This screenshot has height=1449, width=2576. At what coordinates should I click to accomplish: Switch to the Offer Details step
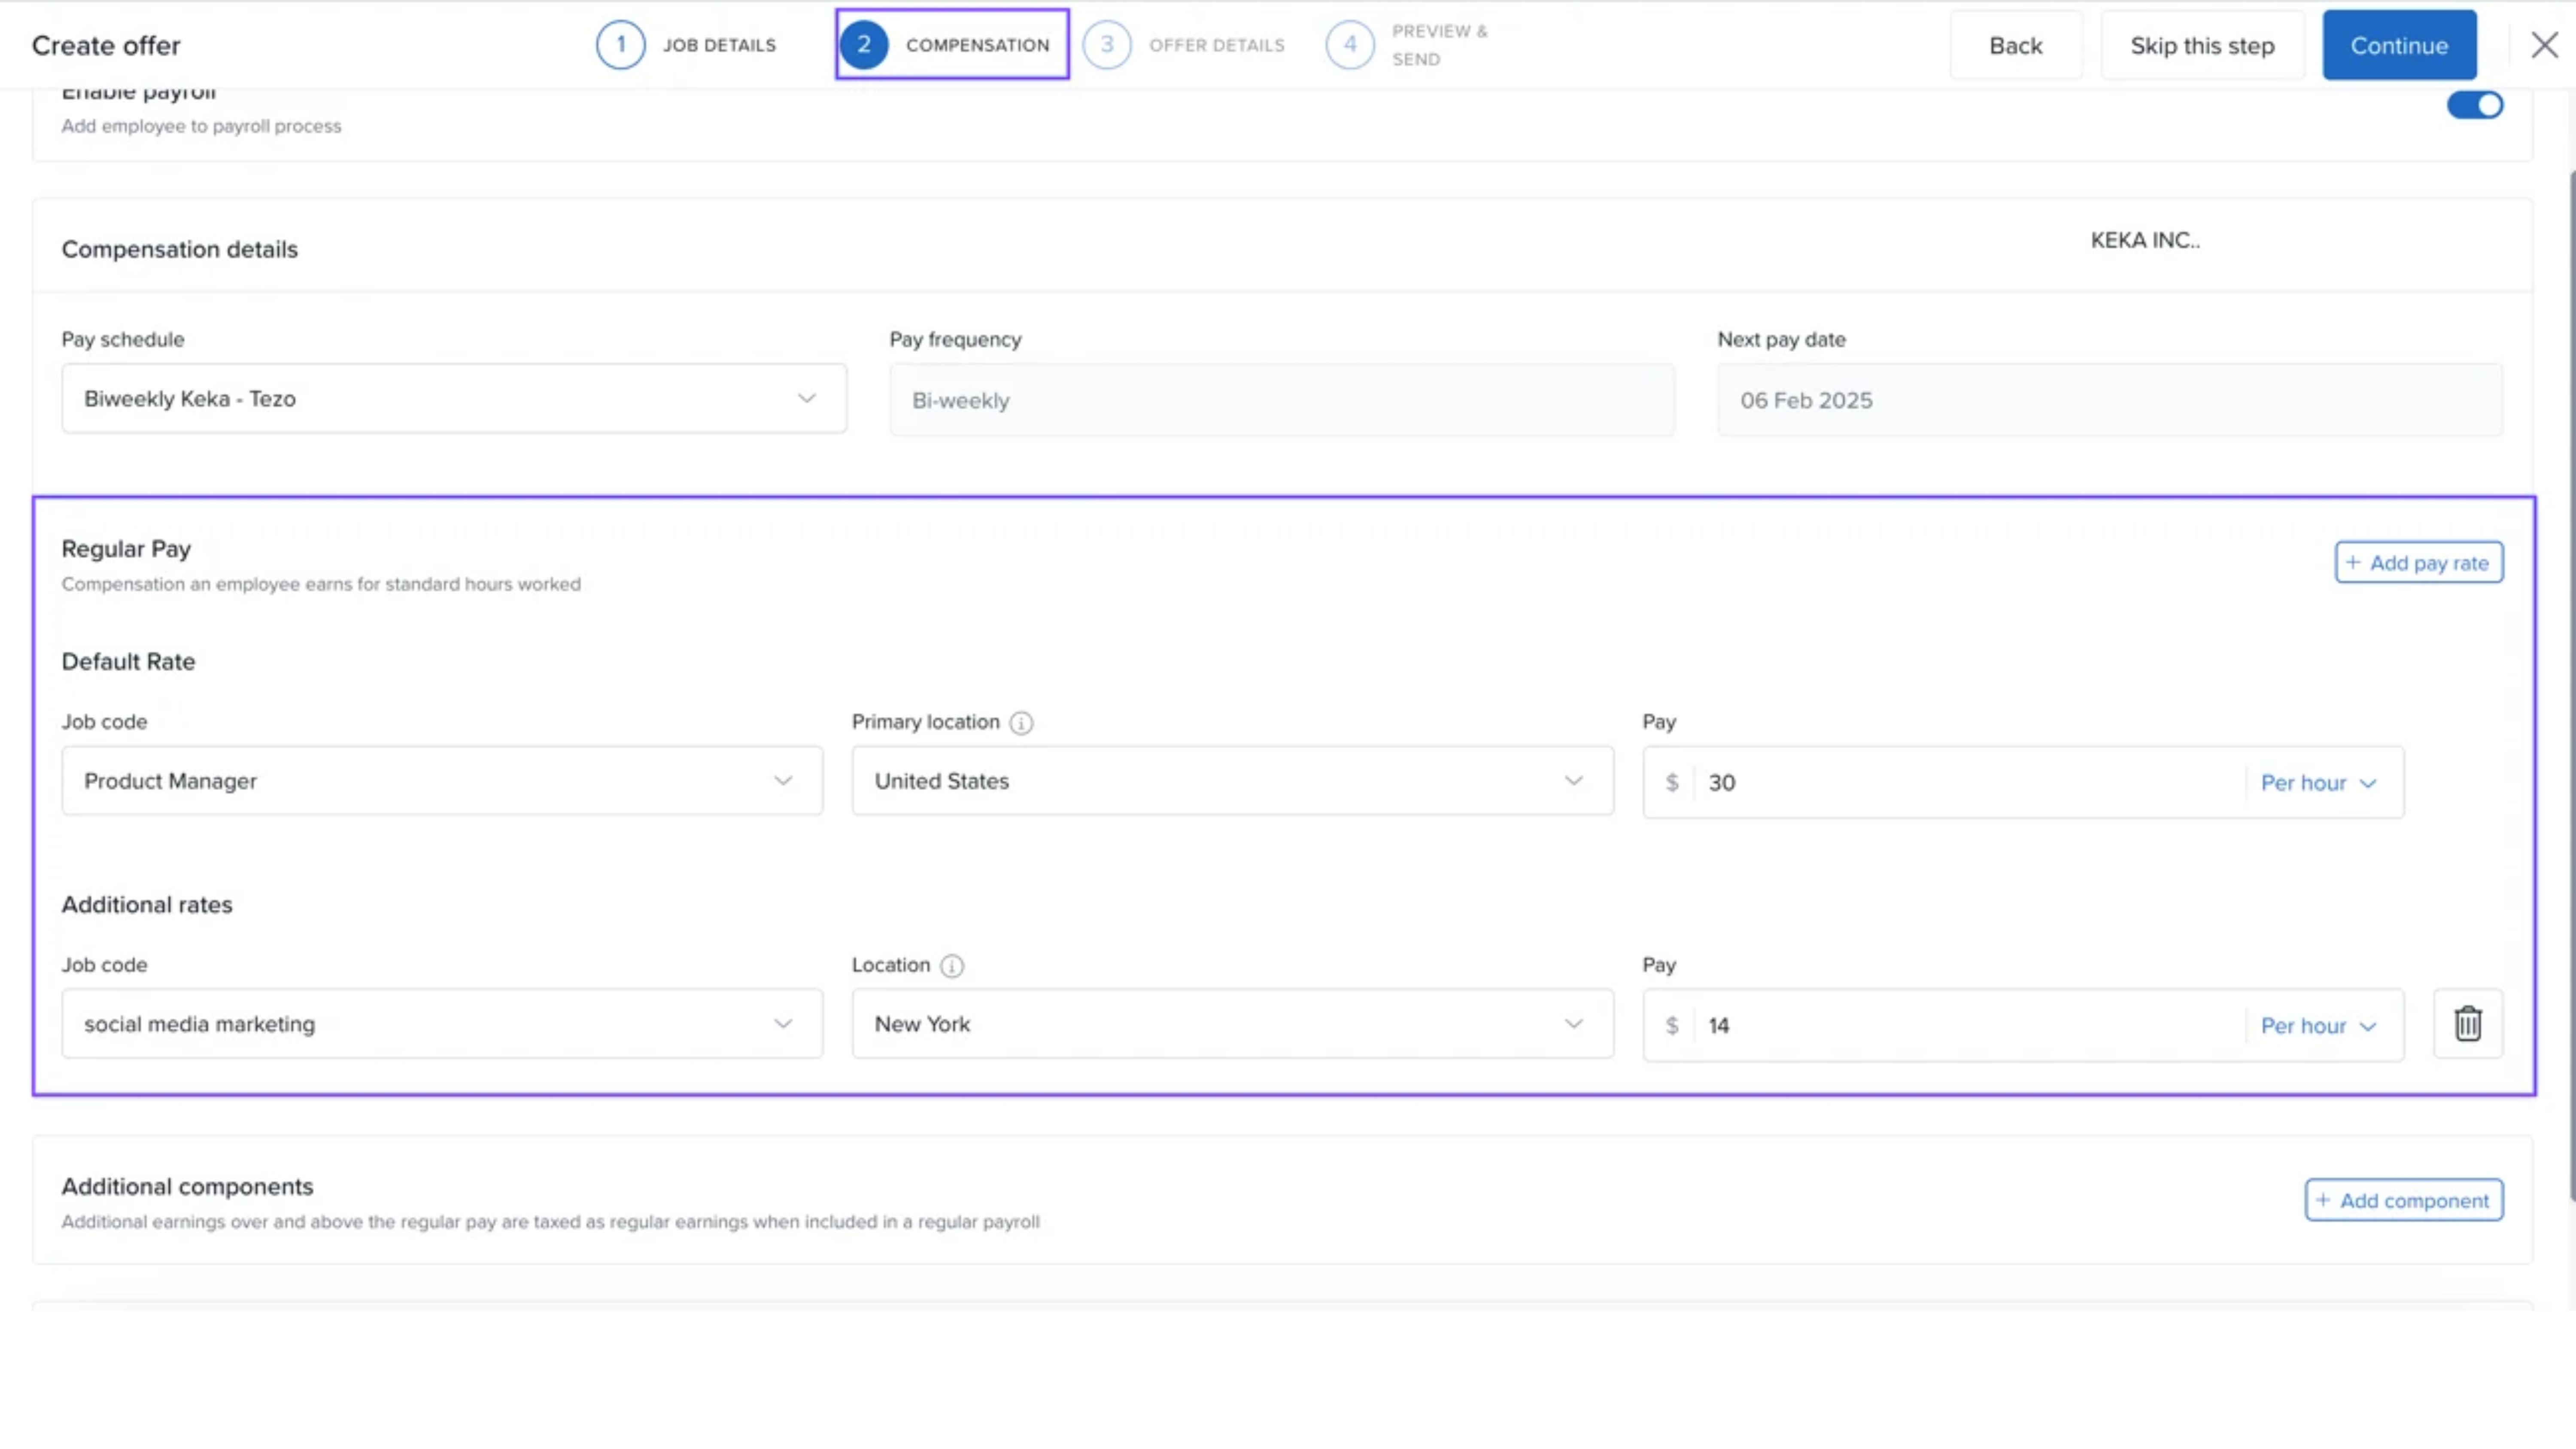(x=1215, y=45)
